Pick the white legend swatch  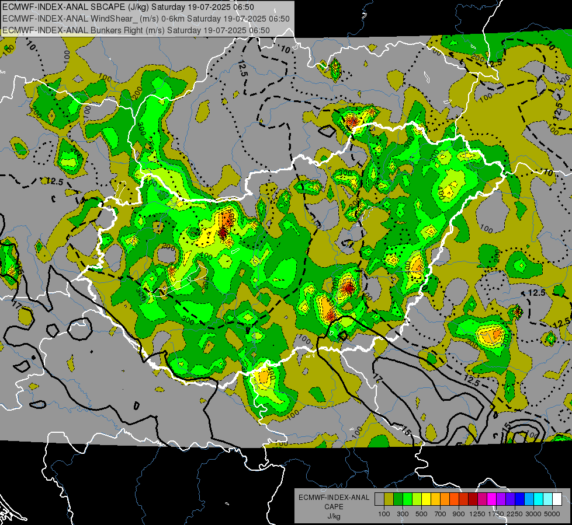tap(557, 499)
